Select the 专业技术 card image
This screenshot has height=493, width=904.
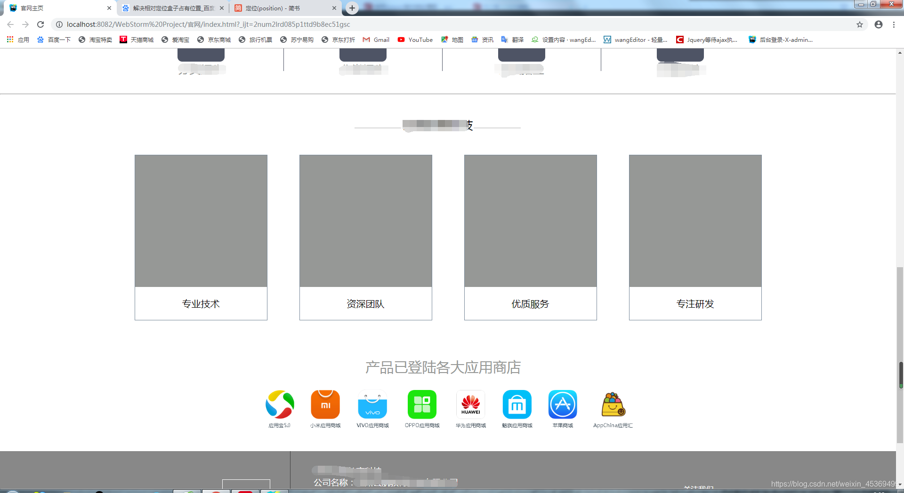[201, 221]
